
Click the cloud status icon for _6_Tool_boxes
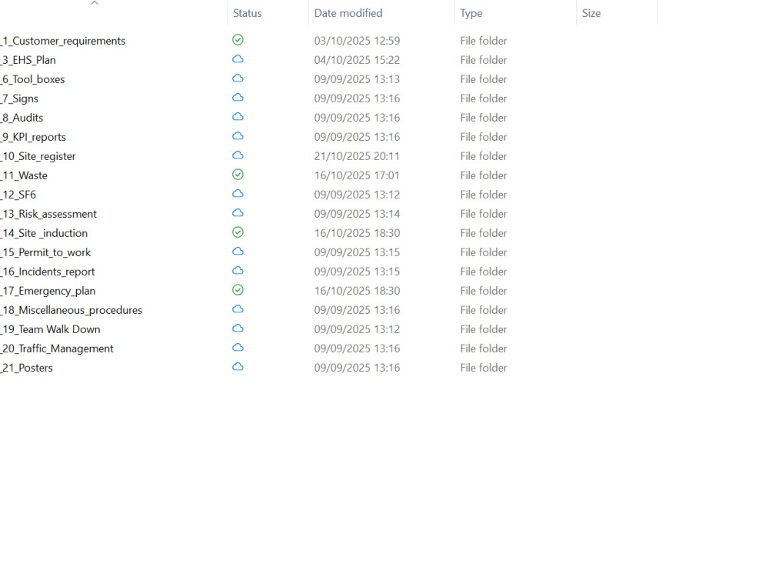(x=238, y=78)
